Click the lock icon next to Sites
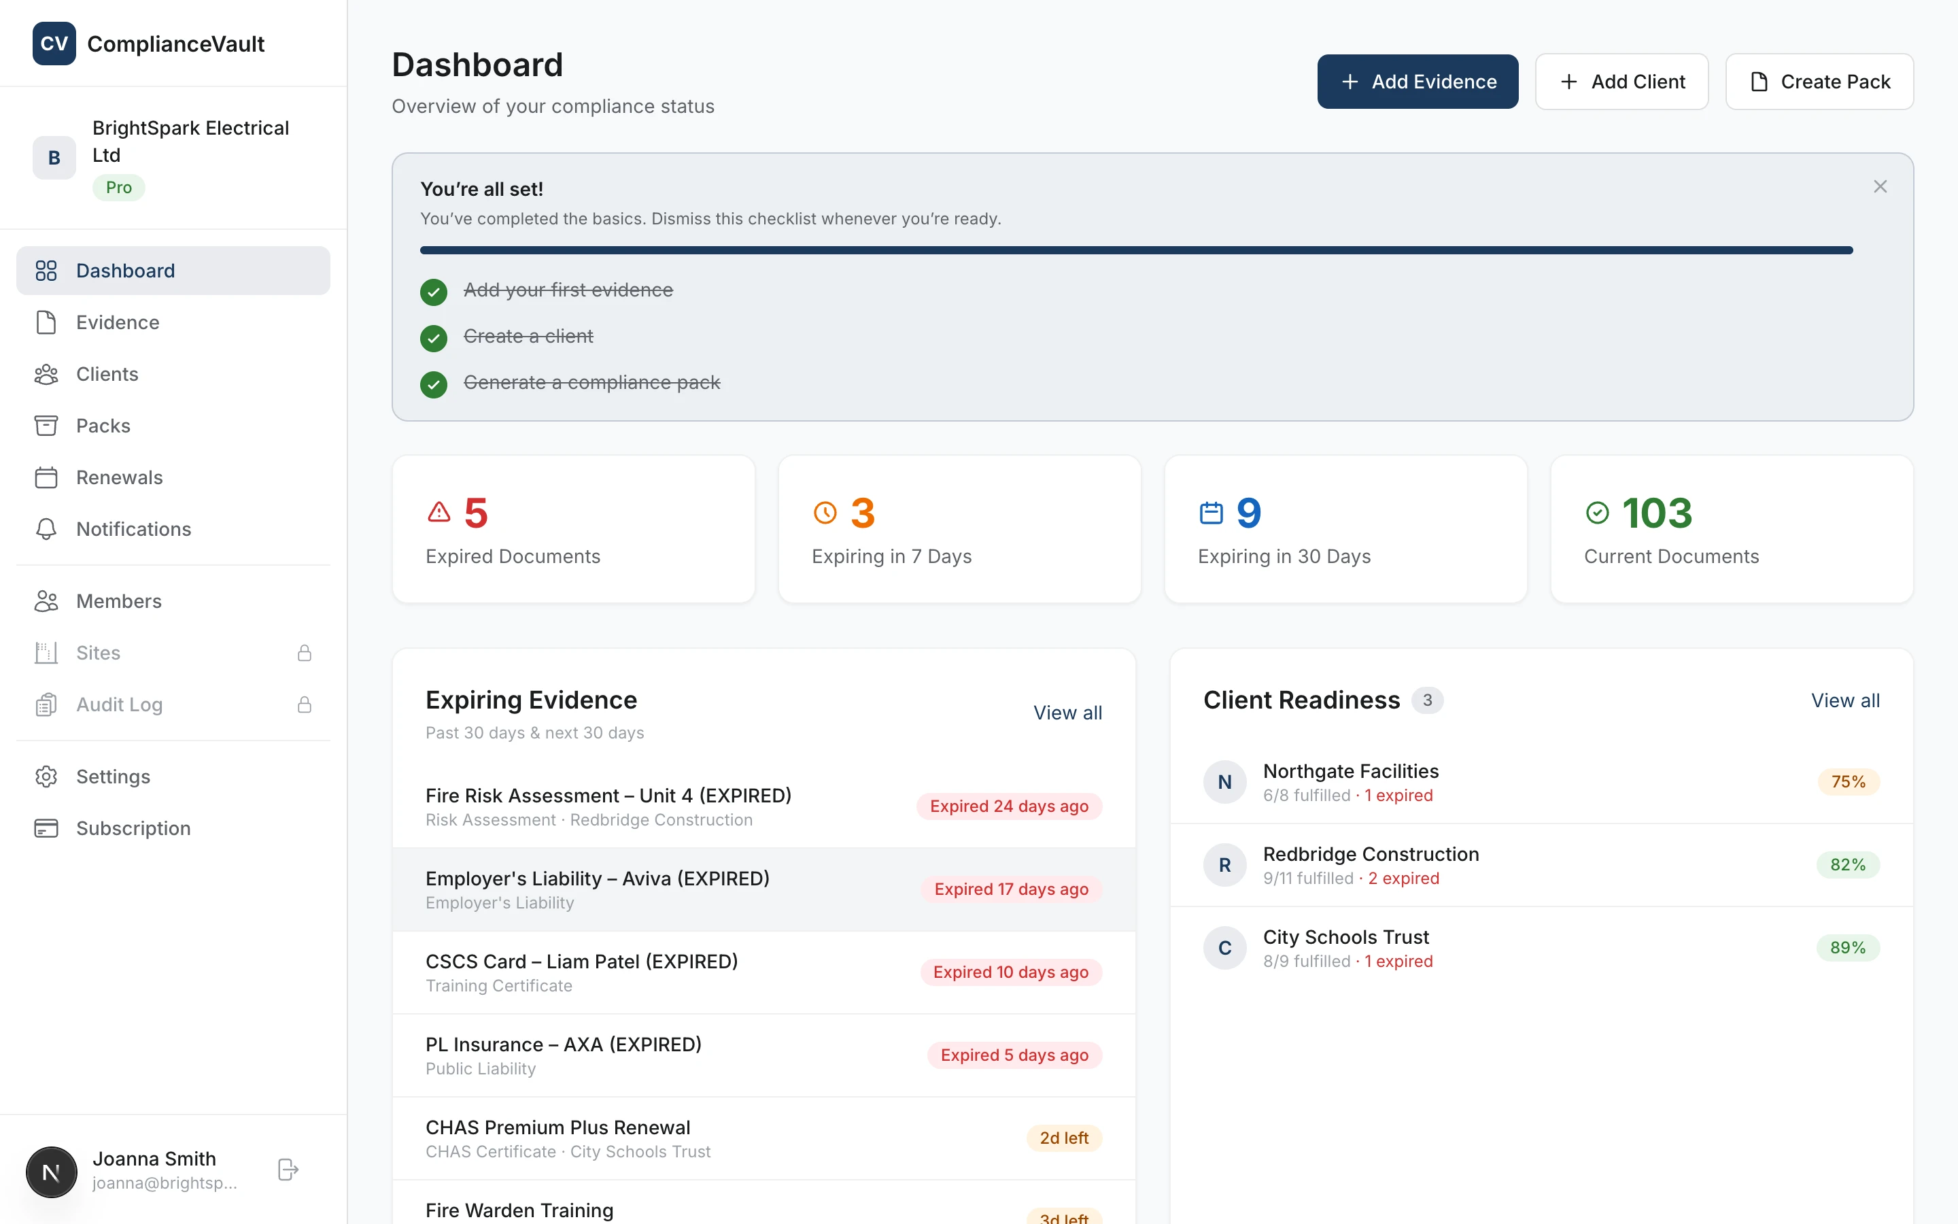 [304, 653]
